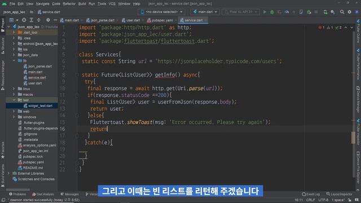Open the Resource Manager tool window
This screenshot has height=203, width=361.
pyautogui.click(x=3, y=75)
